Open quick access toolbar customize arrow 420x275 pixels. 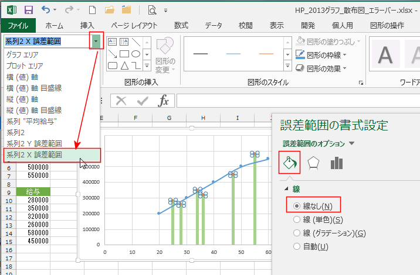(165, 11)
